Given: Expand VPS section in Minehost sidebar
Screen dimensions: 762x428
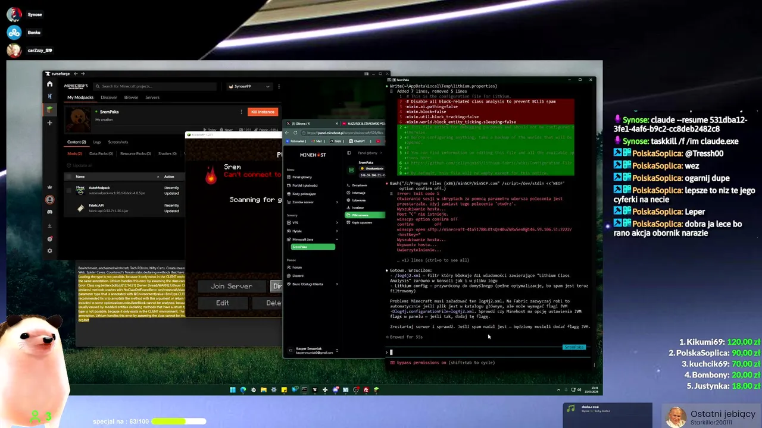Looking at the screenshot, I should point(336,223).
